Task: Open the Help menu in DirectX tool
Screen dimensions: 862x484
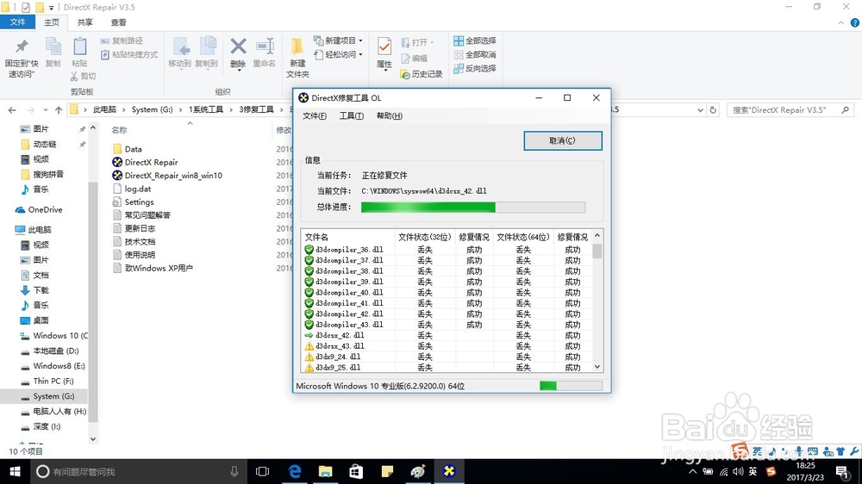Action: coord(390,116)
